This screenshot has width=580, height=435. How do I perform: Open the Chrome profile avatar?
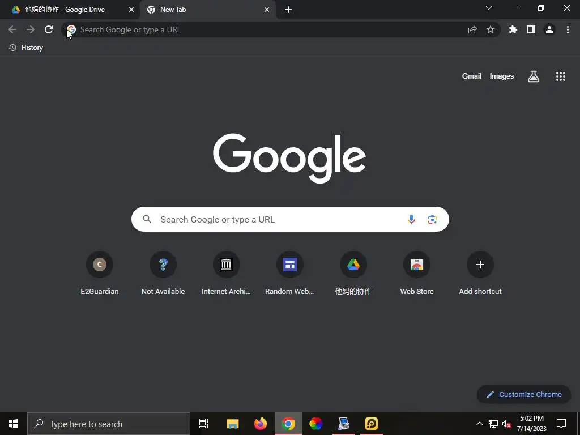coord(549,29)
